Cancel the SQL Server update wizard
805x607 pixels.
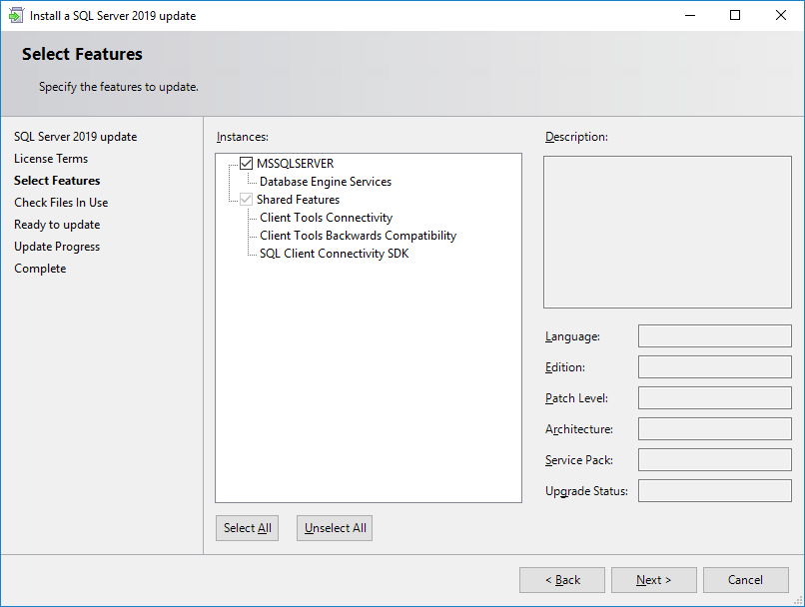pos(745,579)
